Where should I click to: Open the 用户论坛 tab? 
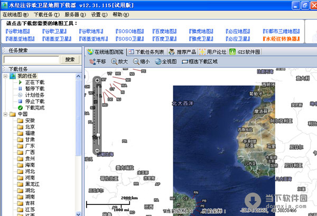pyautogui.click(x=213, y=52)
